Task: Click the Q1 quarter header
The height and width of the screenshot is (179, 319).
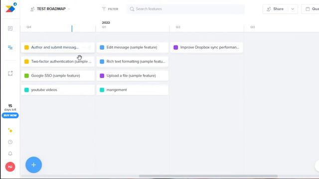Action: point(104,27)
